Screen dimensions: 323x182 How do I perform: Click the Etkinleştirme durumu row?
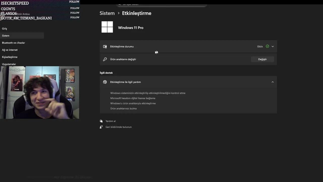[x=188, y=47]
